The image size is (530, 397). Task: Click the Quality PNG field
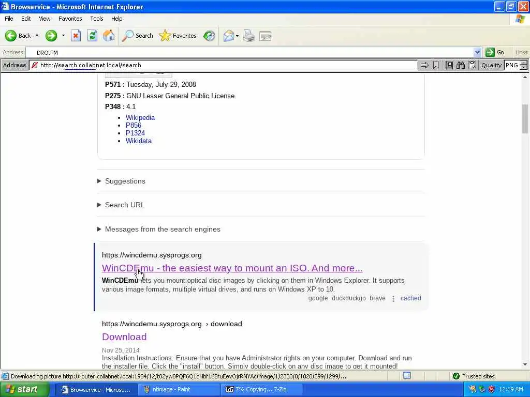click(x=511, y=65)
